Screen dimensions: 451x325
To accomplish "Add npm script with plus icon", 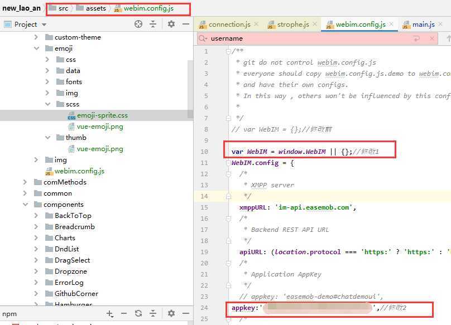I will pos(109,313).
